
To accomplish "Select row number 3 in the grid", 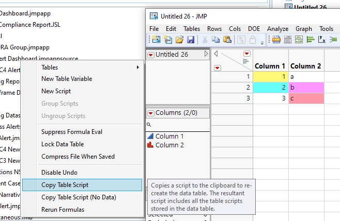I will point(232,98).
